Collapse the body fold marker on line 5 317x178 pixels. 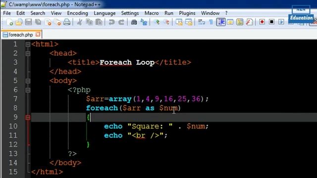(x=28, y=81)
